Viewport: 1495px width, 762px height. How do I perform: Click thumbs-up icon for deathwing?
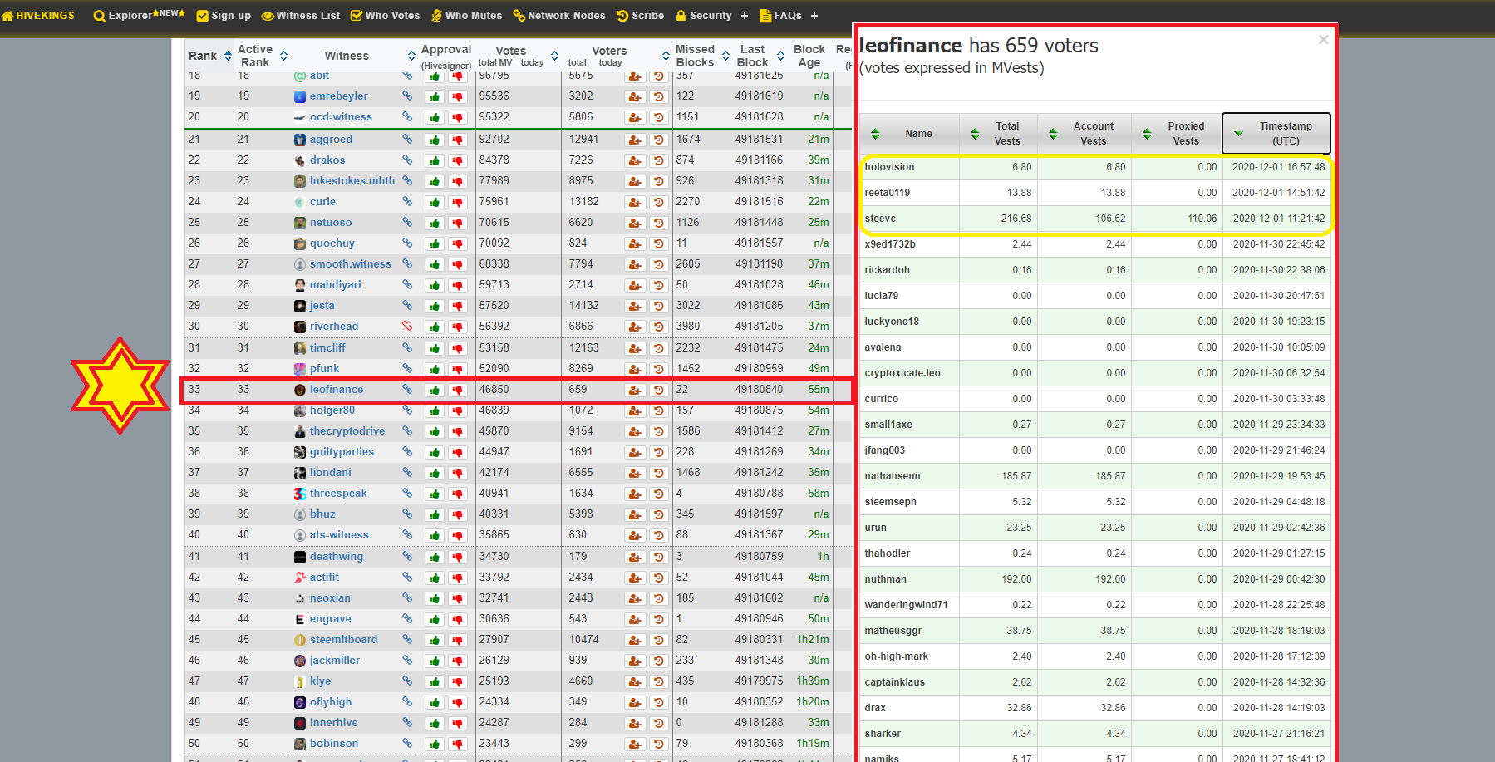tap(434, 557)
